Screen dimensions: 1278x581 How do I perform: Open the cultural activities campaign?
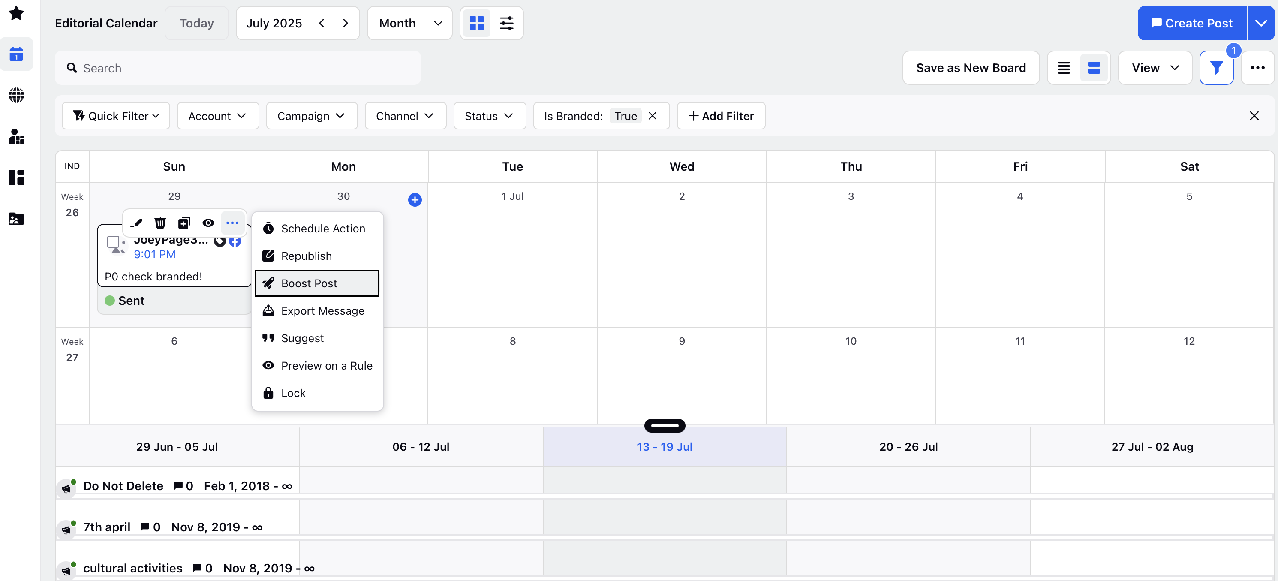click(x=132, y=569)
